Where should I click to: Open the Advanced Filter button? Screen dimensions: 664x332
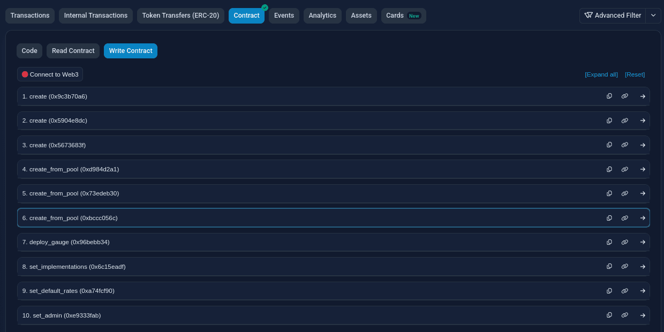pyautogui.click(x=613, y=16)
